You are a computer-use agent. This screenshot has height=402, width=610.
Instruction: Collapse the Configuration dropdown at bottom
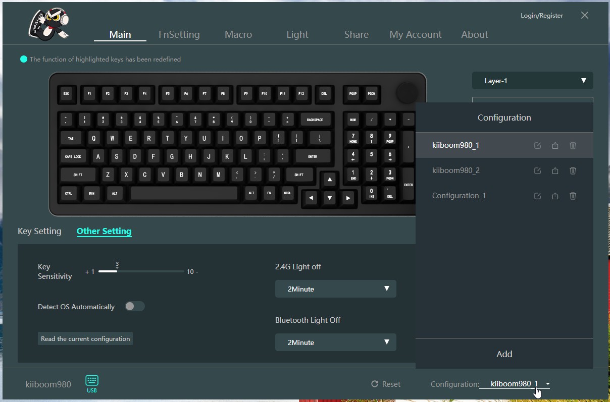click(515, 384)
